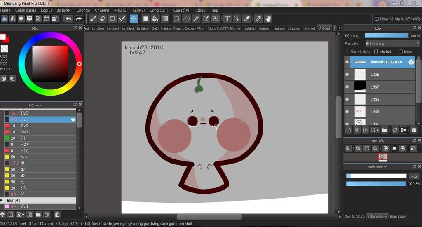This screenshot has width=422, height=227.
Task: Choose the Eyedropper tool
Action: point(258,19)
